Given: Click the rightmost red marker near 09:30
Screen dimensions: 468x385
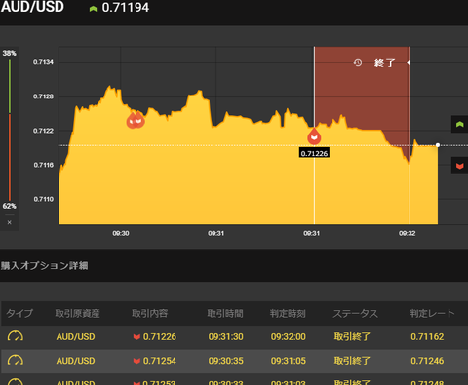Looking at the screenshot, I should coord(138,120).
